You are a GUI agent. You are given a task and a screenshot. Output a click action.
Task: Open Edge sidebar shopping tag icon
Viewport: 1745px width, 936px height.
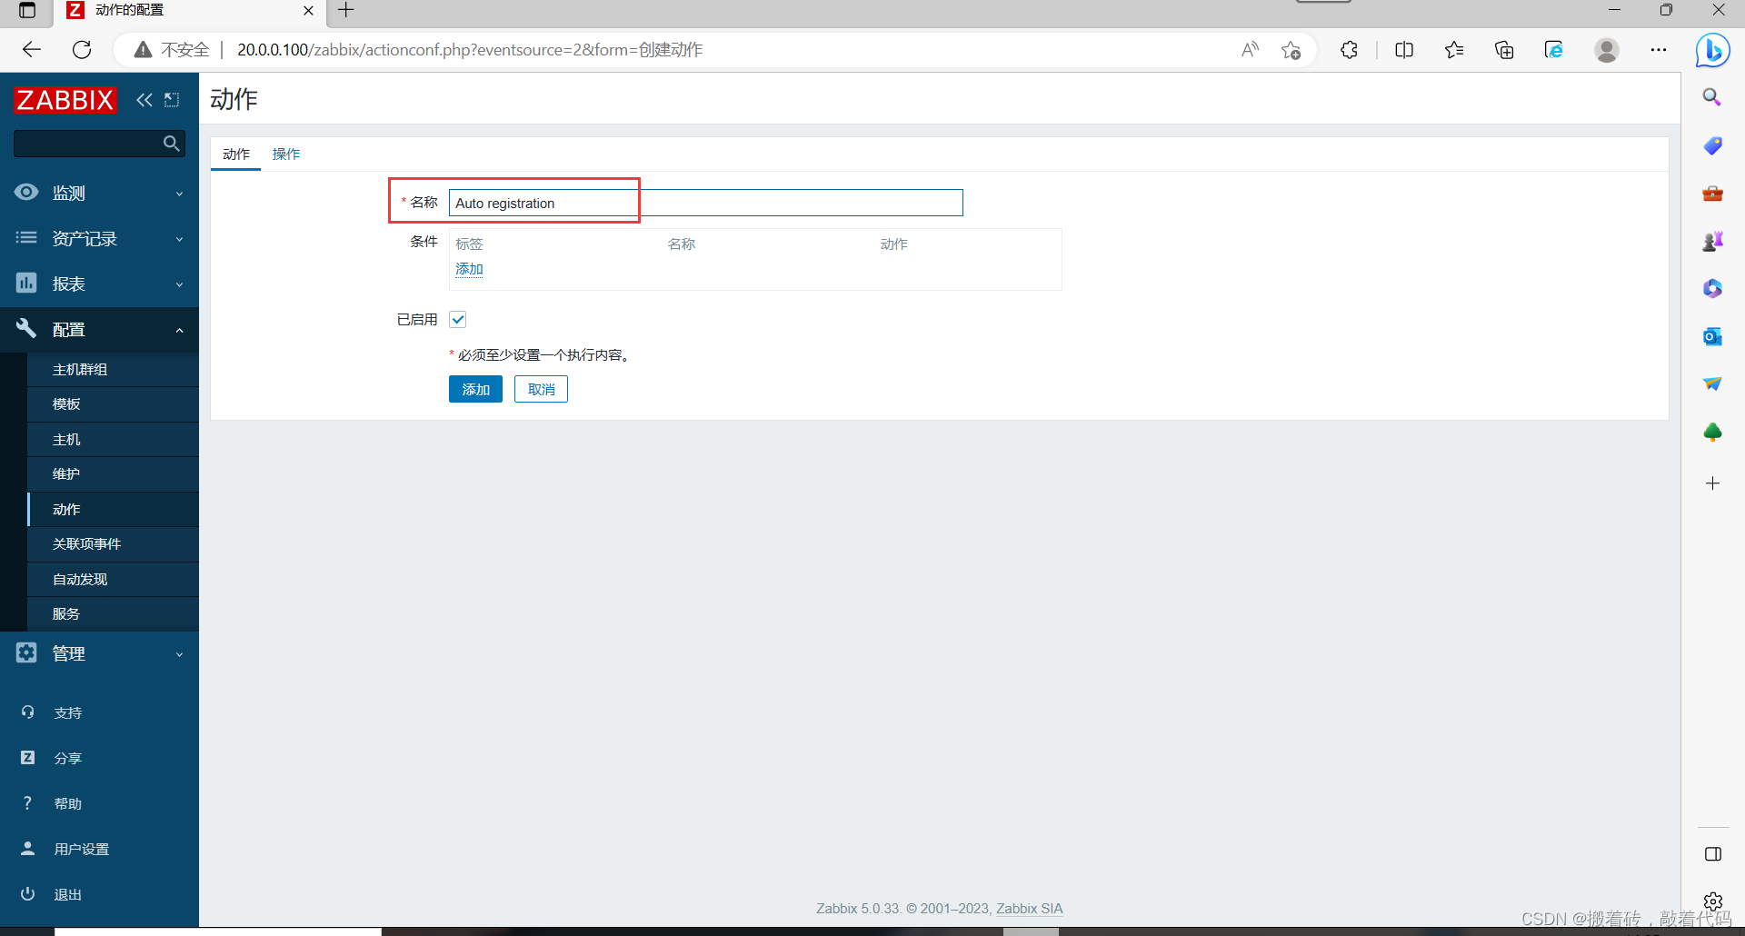pyautogui.click(x=1712, y=145)
